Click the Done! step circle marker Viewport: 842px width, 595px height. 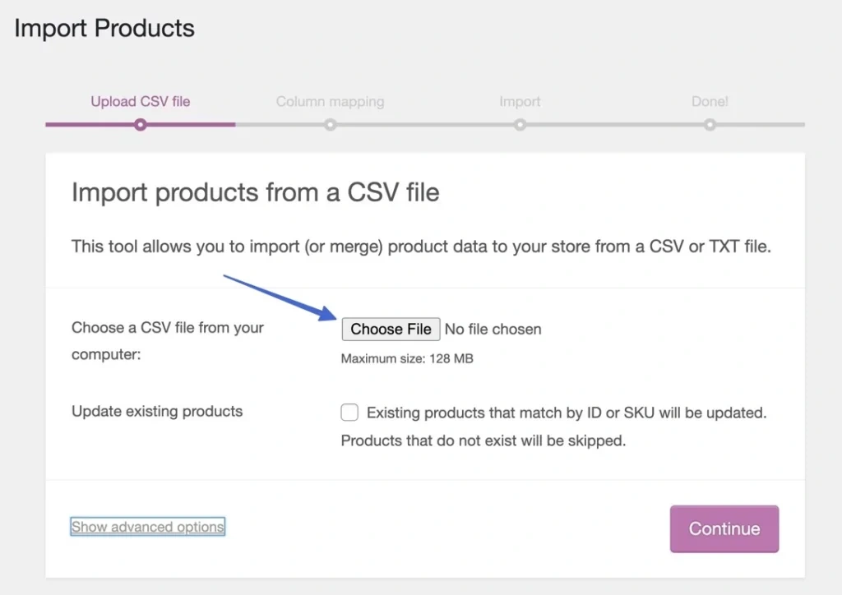click(710, 125)
